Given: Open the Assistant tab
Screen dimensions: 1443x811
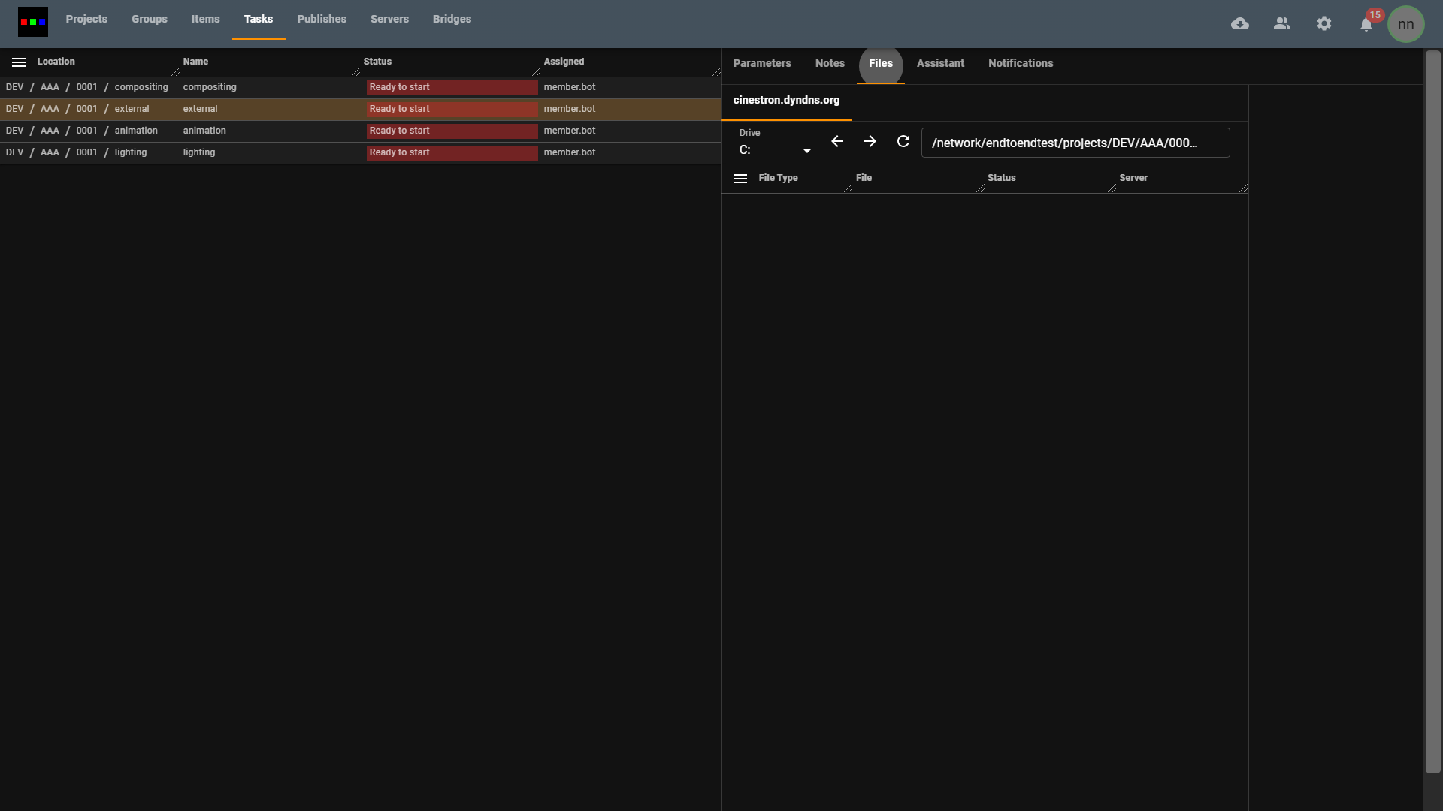Looking at the screenshot, I should point(940,63).
